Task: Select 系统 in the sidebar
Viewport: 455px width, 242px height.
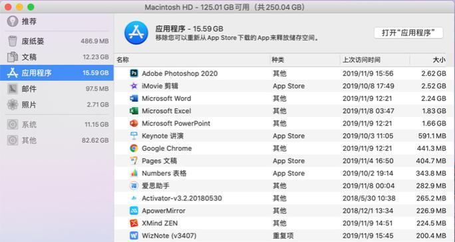Action: 57,124
